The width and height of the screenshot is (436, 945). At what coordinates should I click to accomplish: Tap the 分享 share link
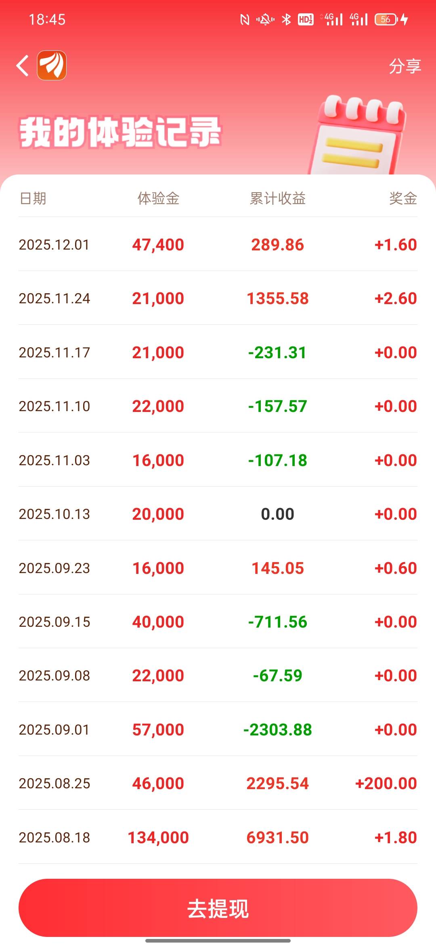(405, 66)
